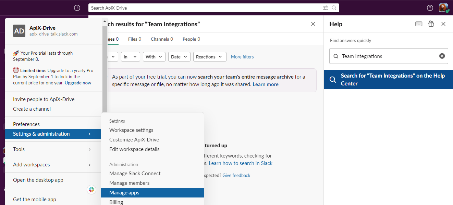Open the Reactions filter dropdown
The image size is (453, 205).
point(210,57)
